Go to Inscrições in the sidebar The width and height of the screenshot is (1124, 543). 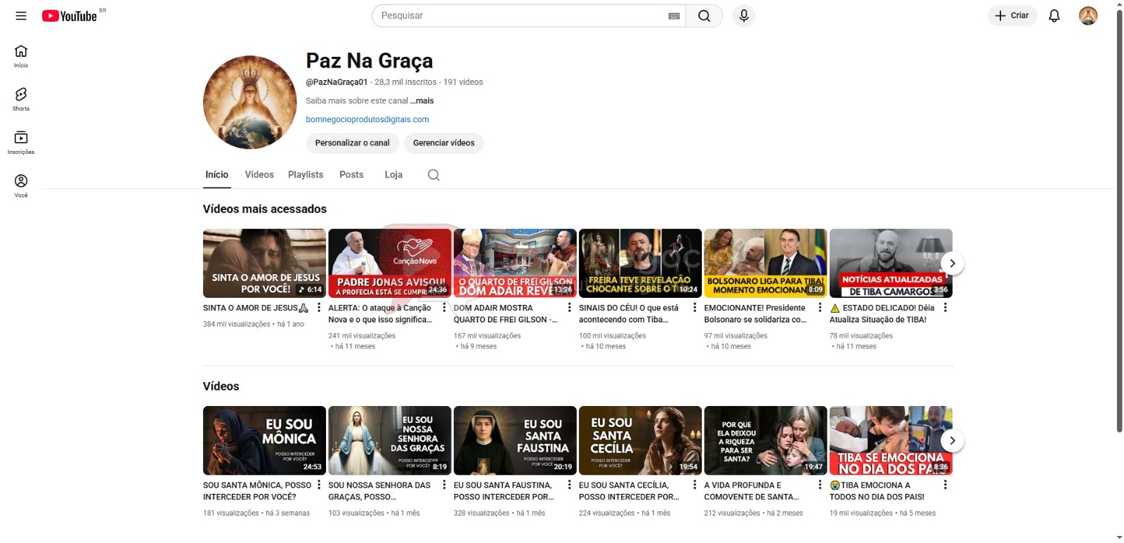pyautogui.click(x=21, y=142)
